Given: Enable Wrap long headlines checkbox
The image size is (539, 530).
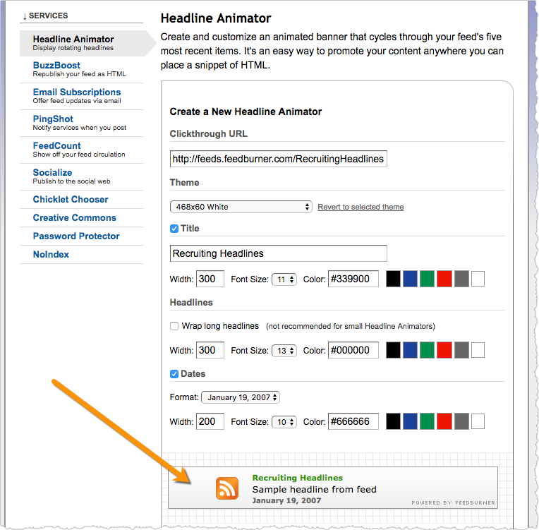Looking at the screenshot, I should coord(174,326).
